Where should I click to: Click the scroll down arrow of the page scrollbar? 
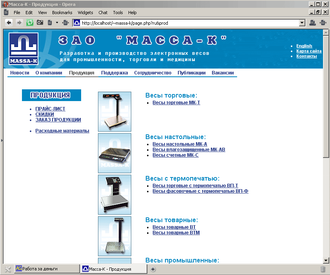point(326,261)
